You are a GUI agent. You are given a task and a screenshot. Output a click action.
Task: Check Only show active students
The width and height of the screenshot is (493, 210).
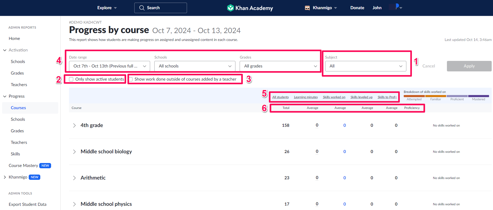tap(71, 79)
